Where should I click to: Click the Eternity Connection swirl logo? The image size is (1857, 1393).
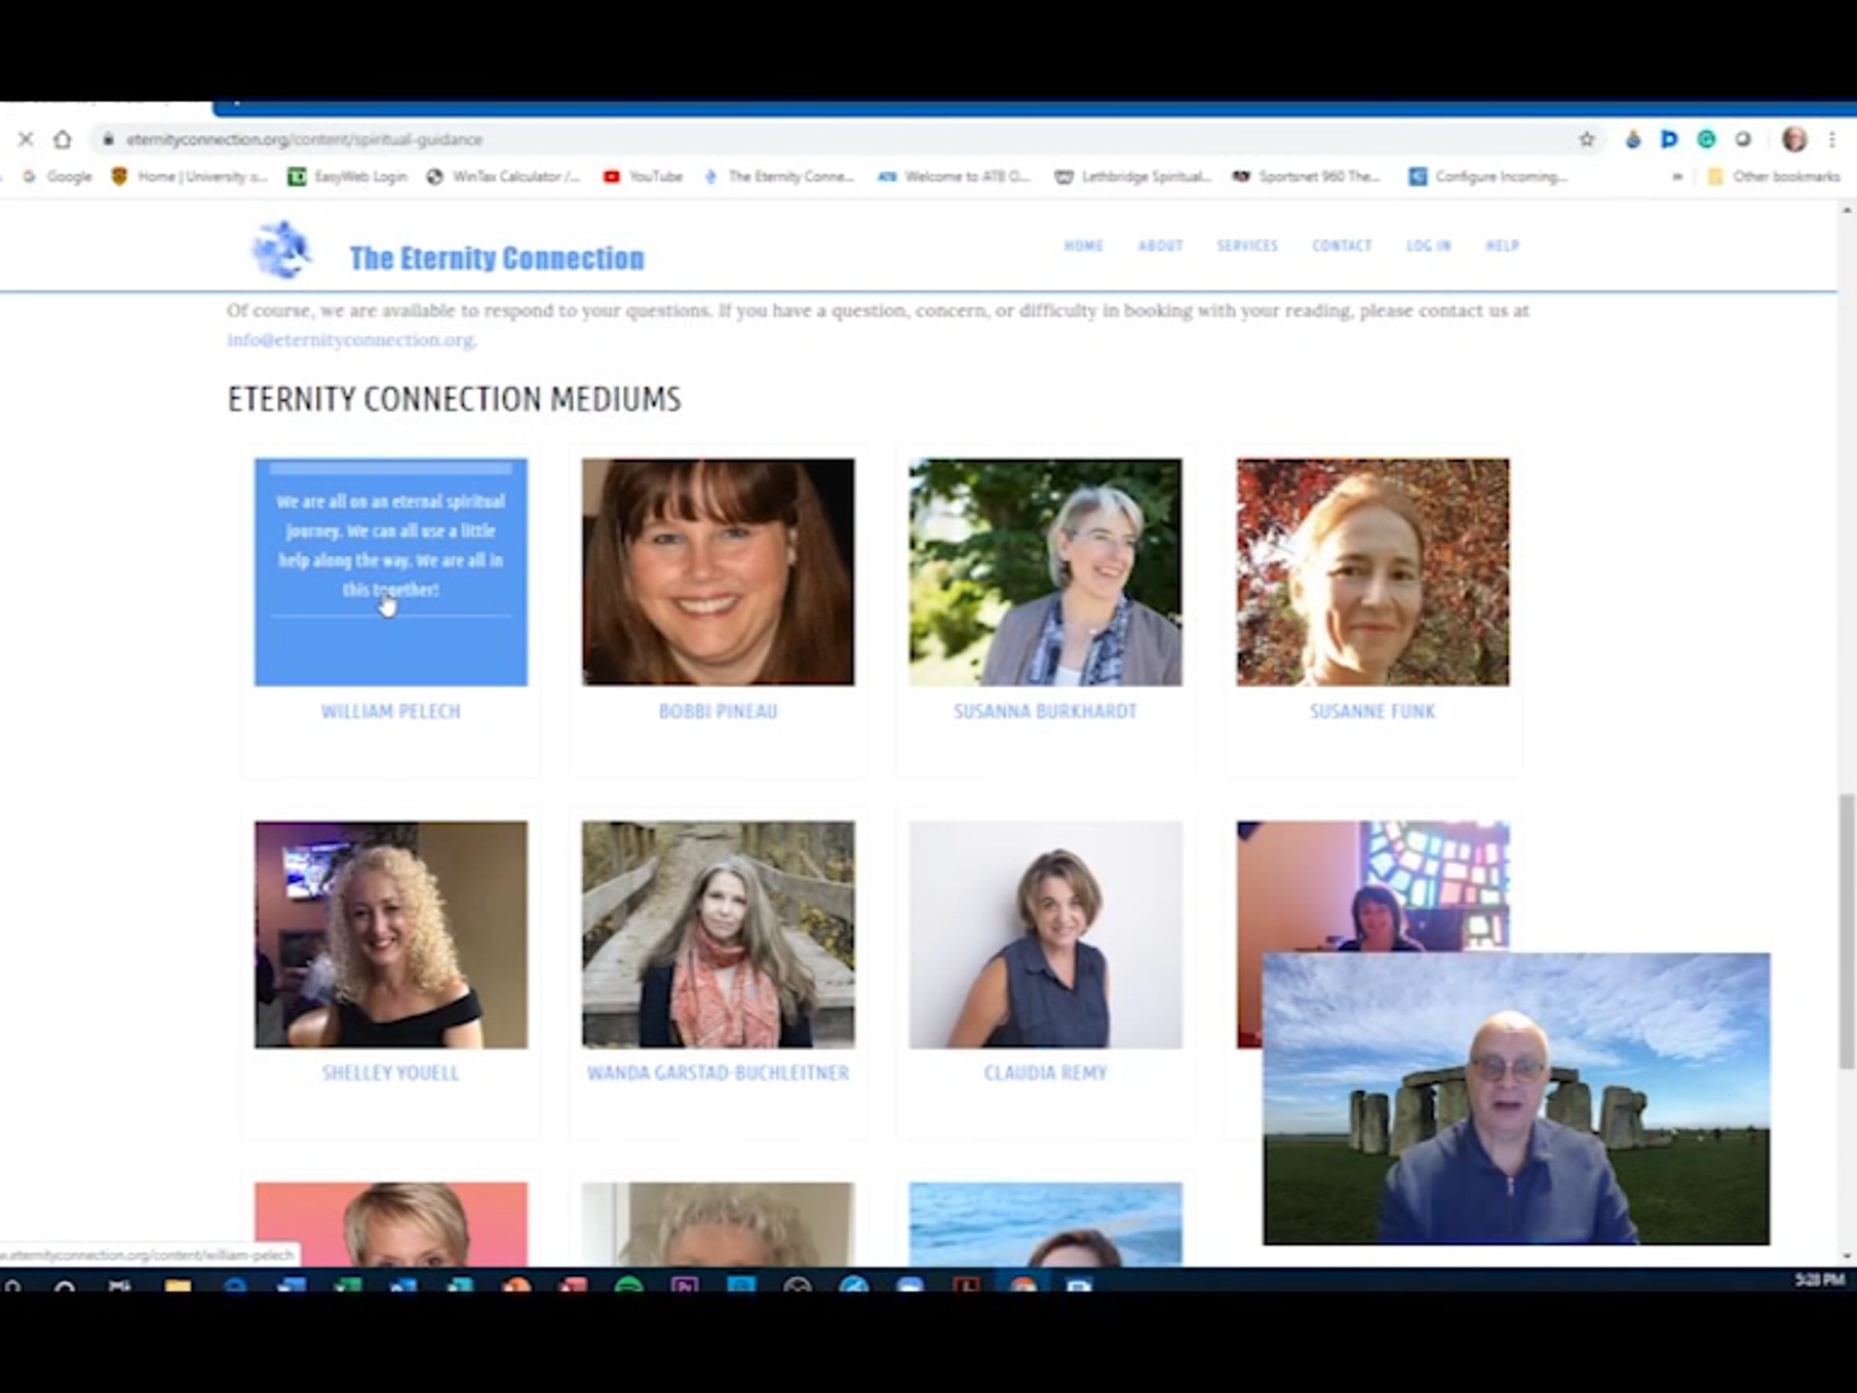(282, 249)
